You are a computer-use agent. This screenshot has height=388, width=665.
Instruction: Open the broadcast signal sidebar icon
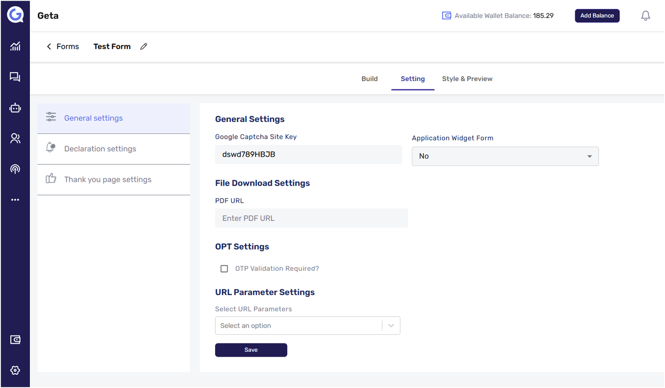point(15,169)
